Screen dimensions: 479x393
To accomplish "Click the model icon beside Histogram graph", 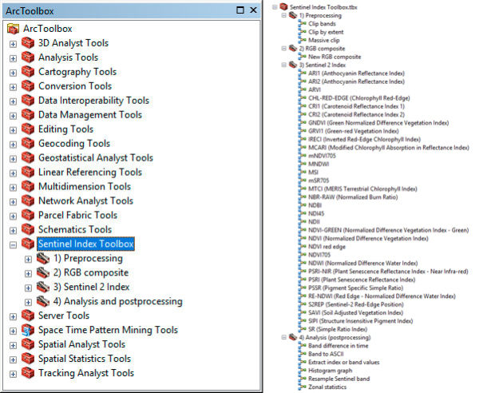I will pyautogui.click(x=303, y=370).
